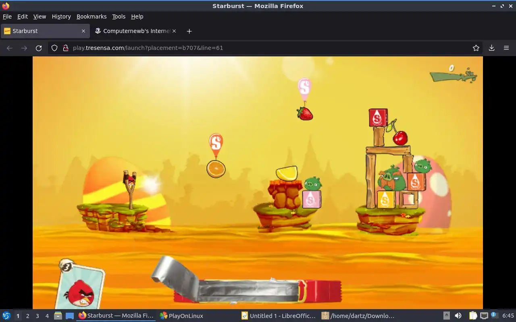The height and width of the screenshot is (322, 516).
Task: Click the small green pig beside the lemon
Action: (313, 184)
